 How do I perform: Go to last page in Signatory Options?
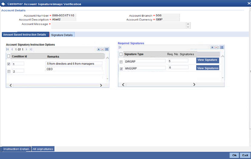click(x=31, y=49)
